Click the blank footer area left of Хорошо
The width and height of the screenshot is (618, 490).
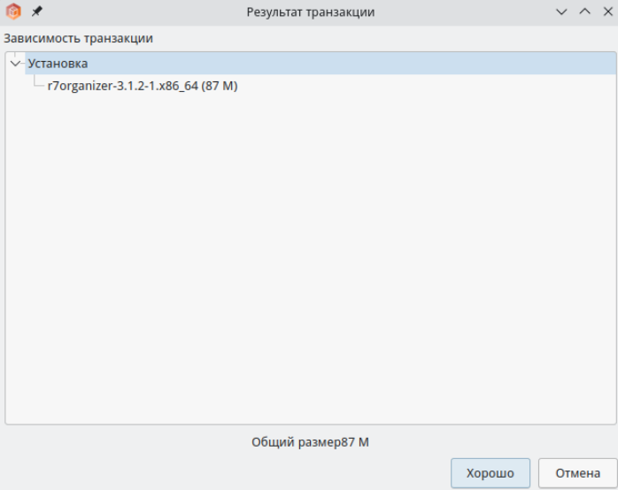(x=225, y=473)
